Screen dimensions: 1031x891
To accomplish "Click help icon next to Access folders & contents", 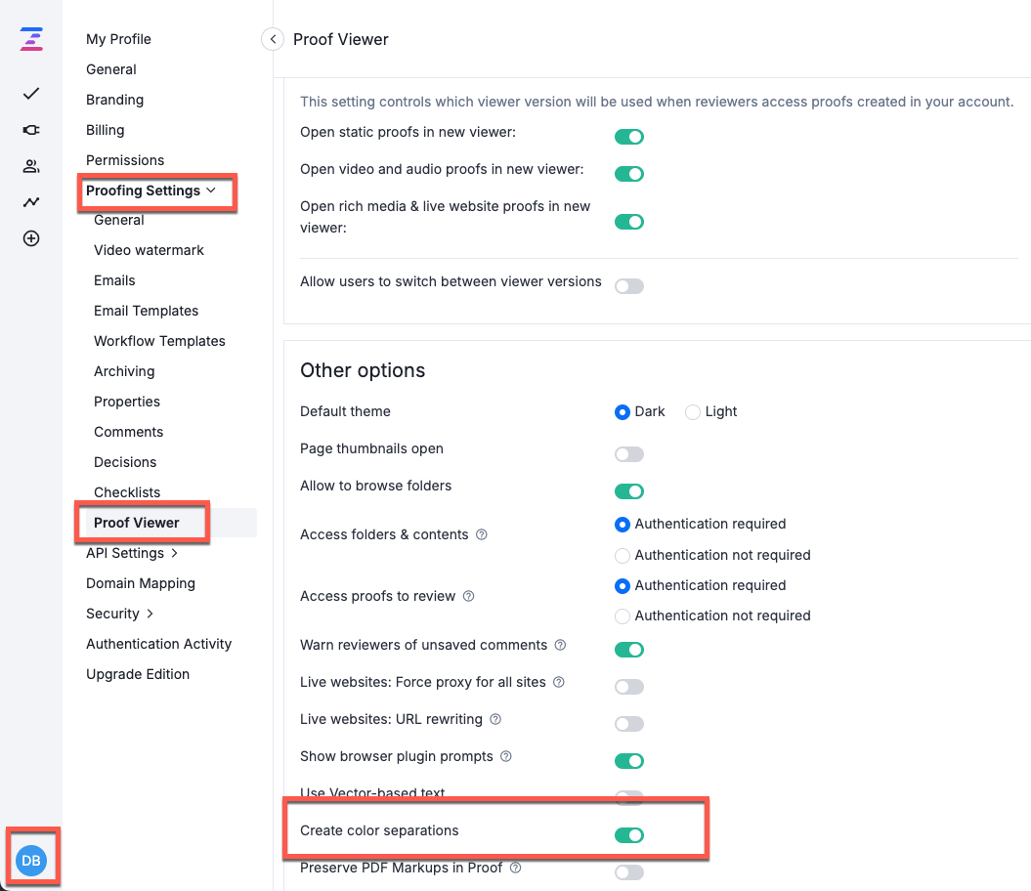I will pyautogui.click(x=481, y=535).
